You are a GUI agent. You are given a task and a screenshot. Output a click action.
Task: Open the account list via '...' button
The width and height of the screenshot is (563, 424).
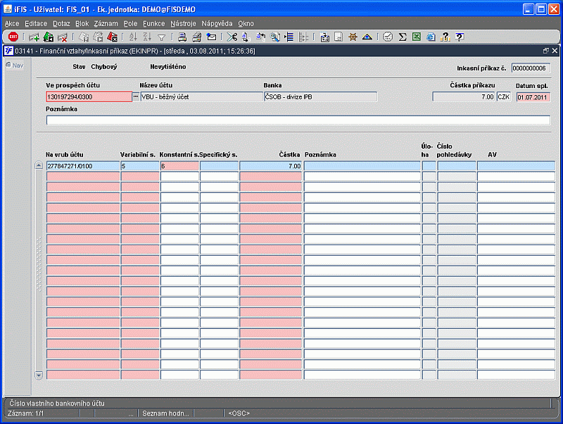pos(136,96)
